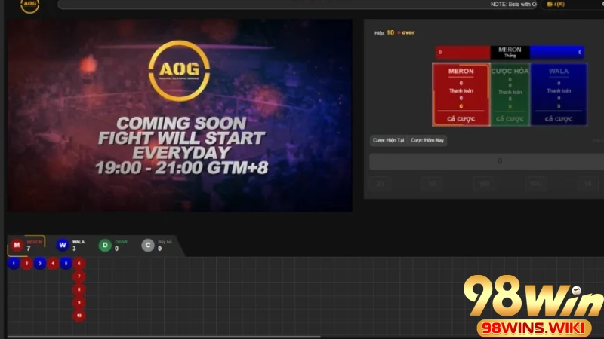604x339 pixels.
Task: Click Thanh toán text in Wala panel
Action: [x=559, y=90]
